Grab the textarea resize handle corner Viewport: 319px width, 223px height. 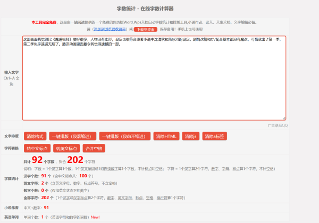(284, 118)
